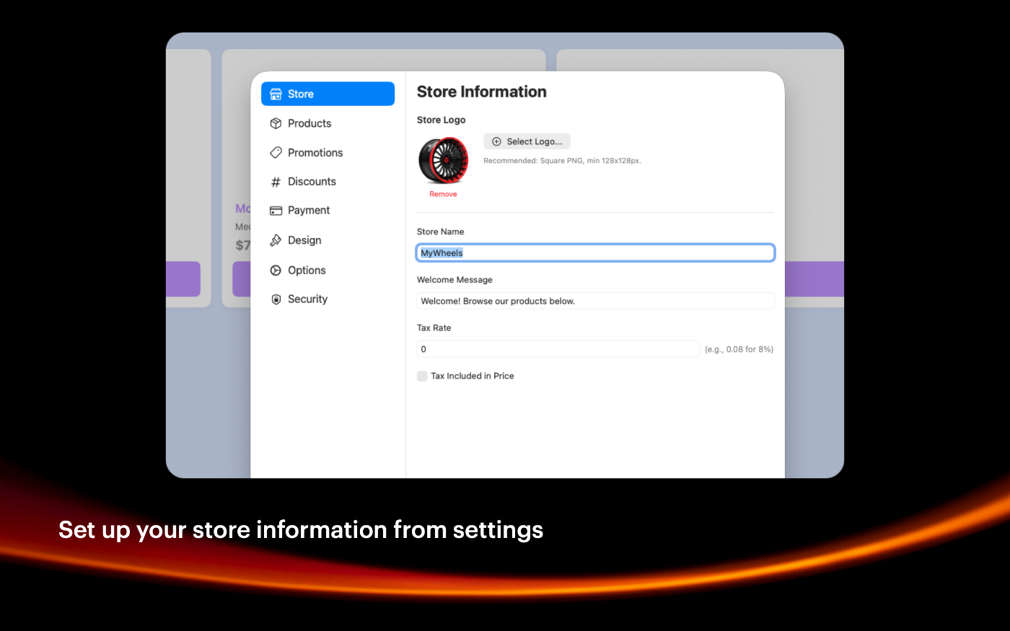Image resolution: width=1010 pixels, height=631 pixels.
Task: Click the Payment credit card icon
Action: pyautogui.click(x=276, y=211)
